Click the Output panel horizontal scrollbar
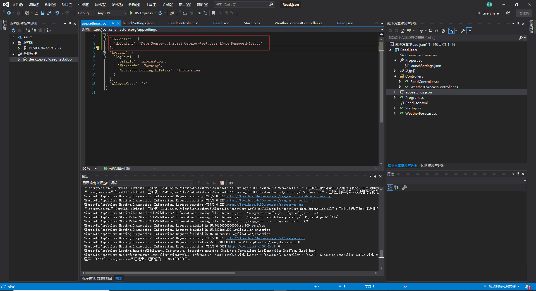This screenshot has width=536, height=291. 160,273
